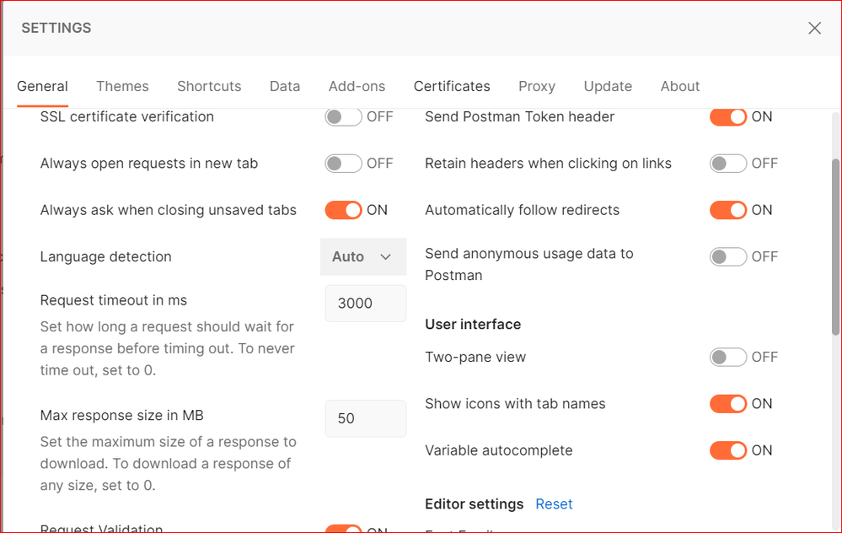Turn on Always open requests in new tab
The height and width of the screenshot is (533, 842).
point(343,164)
